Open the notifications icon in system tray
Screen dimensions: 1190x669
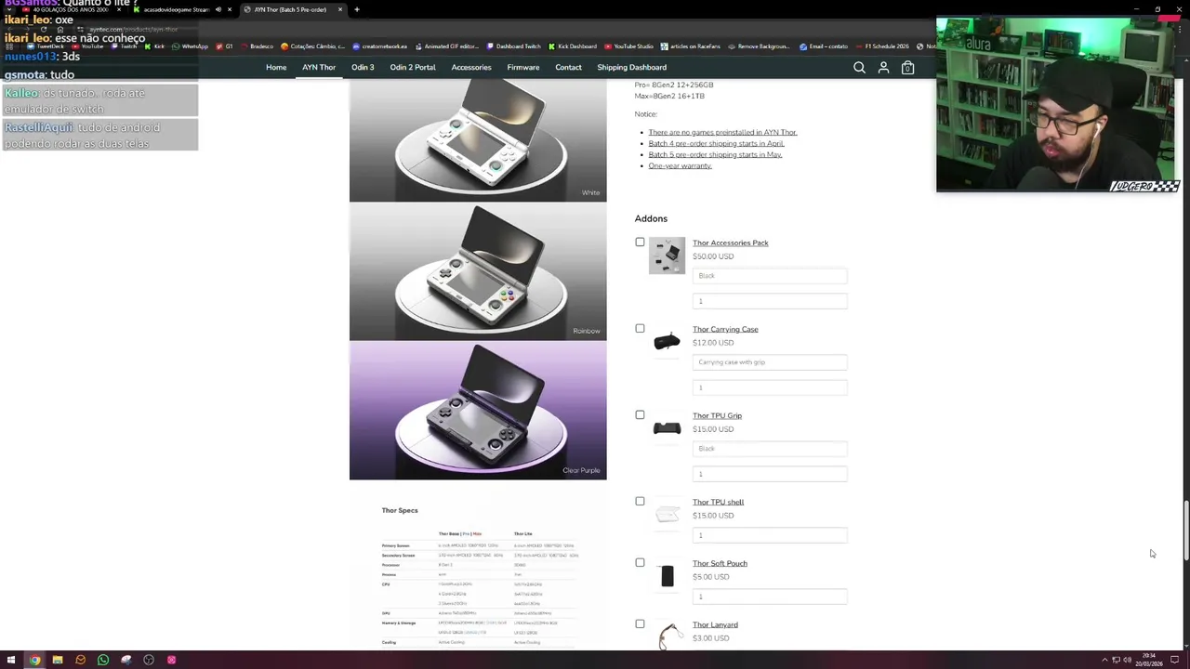[1175, 660]
